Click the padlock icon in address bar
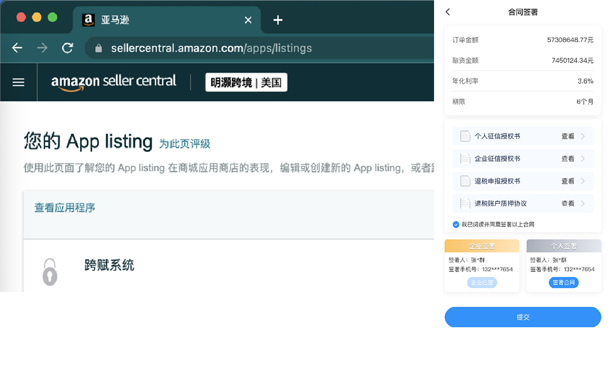 tap(99, 48)
